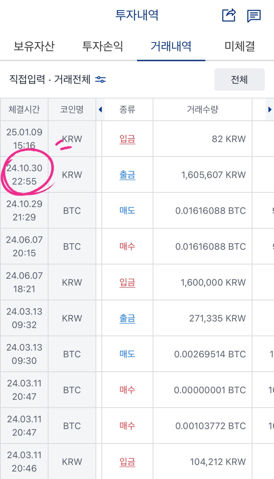274x479 pixels.
Task: Click the 코인명 column header
Action: [x=72, y=109]
